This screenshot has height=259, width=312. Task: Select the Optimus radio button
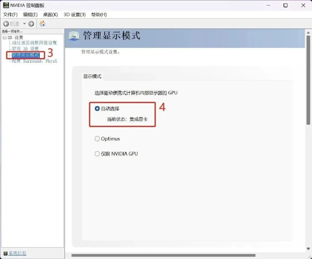[97, 139]
